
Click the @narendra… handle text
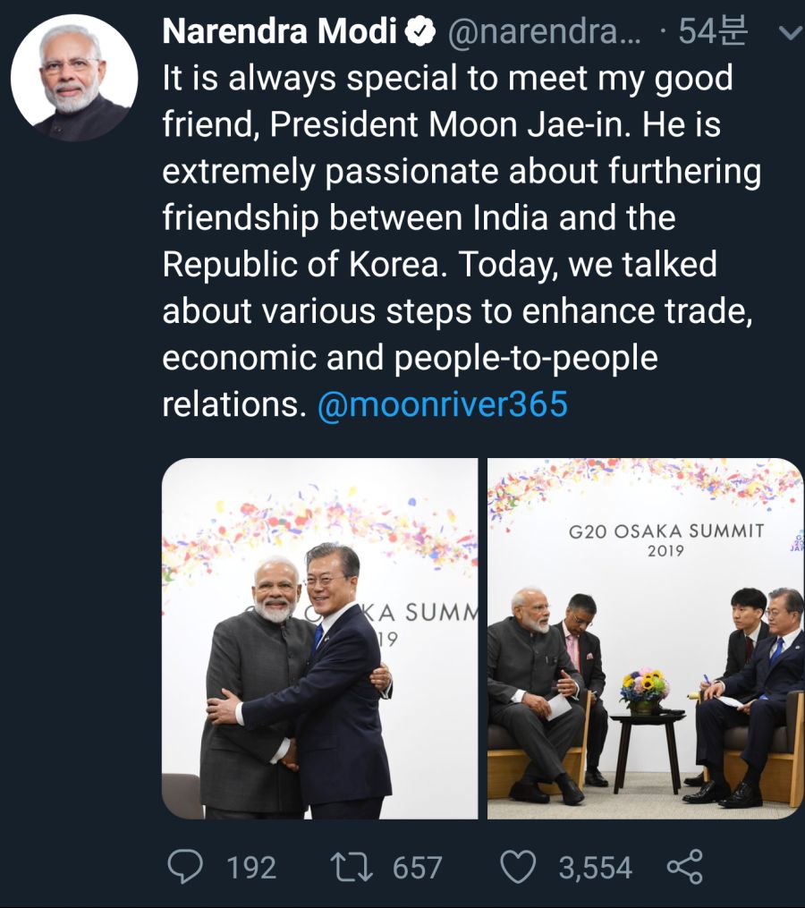(x=543, y=32)
